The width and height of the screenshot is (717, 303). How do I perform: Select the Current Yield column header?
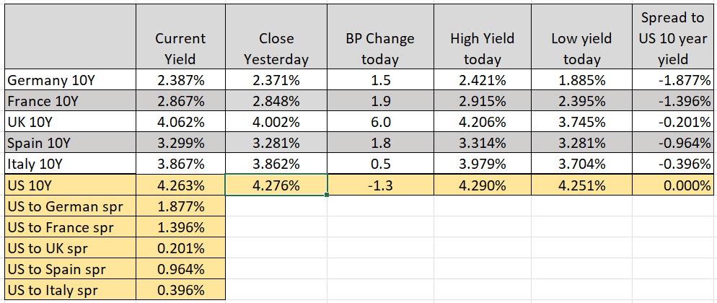(x=180, y=48)
